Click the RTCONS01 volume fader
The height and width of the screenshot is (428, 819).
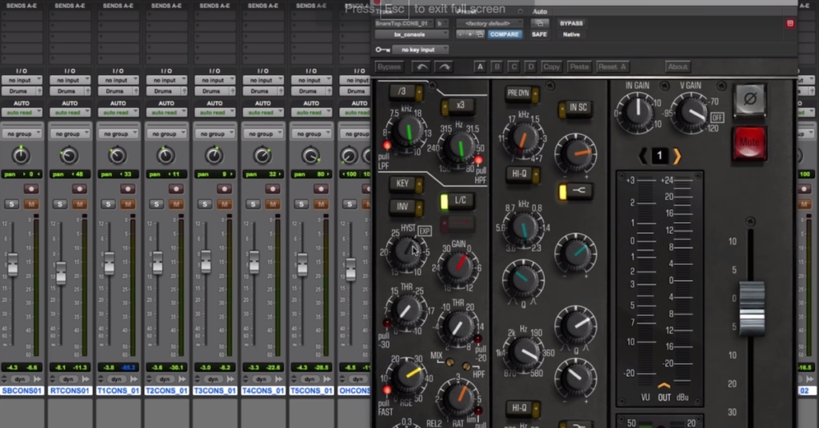tap(61, 273)
